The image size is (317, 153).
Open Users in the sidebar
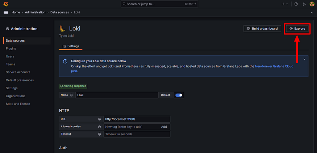10,56
